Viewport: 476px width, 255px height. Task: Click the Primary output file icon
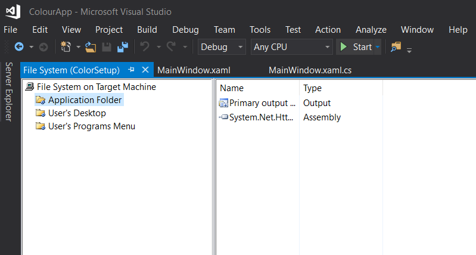point(223,103)
